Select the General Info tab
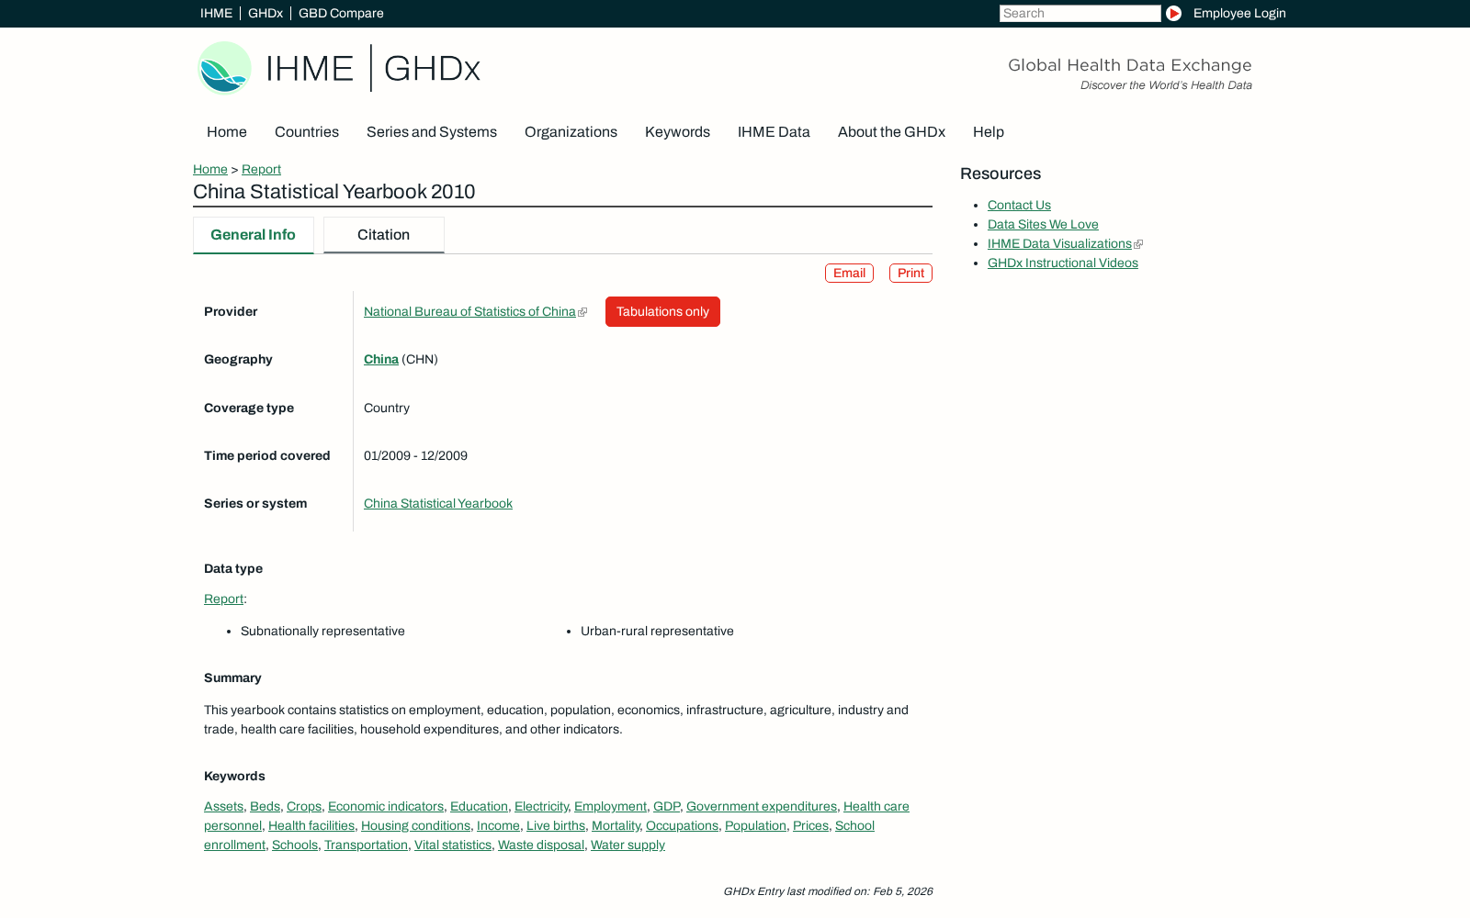1470x918 pixels. point(254,235)
